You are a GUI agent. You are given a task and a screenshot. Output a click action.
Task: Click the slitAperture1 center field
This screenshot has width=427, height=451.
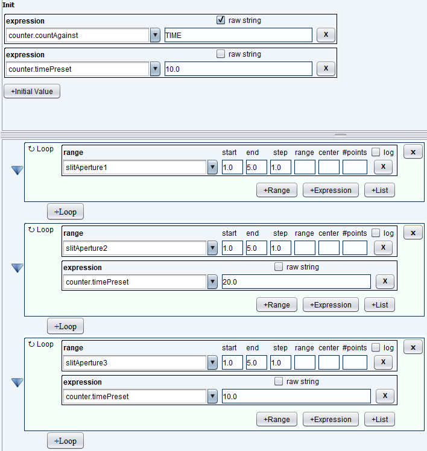click(329, 167)
